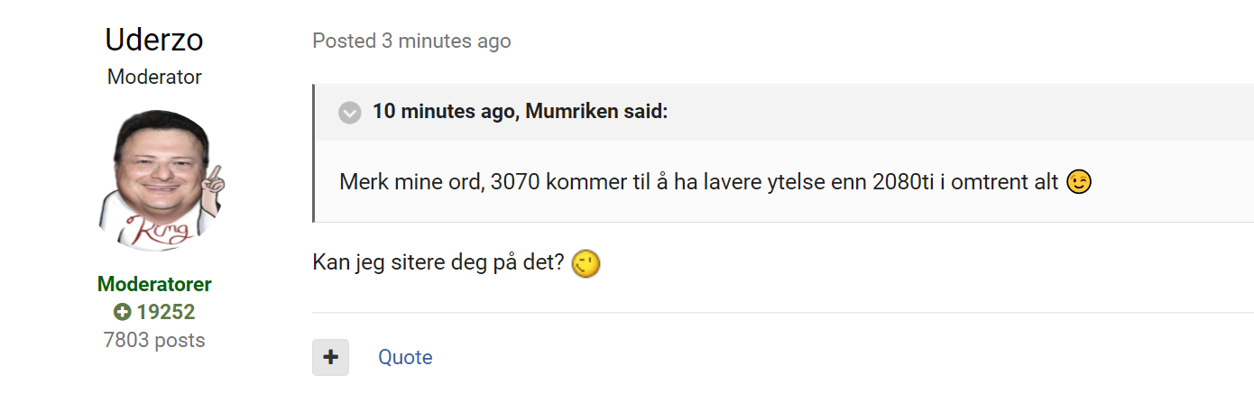
Task: Click the reply text "Kan jeg sitere deg på det?"
Action: (438, 263)
